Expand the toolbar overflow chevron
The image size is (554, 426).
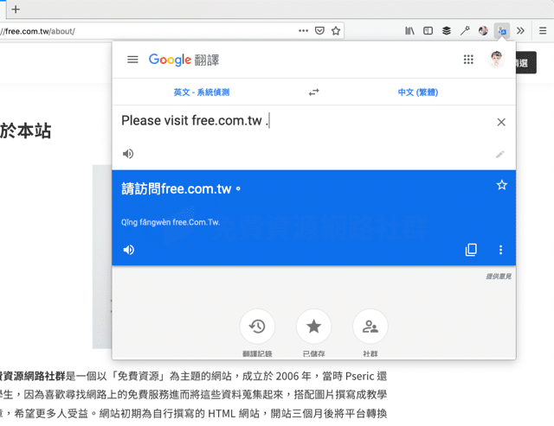coord(520,31)
